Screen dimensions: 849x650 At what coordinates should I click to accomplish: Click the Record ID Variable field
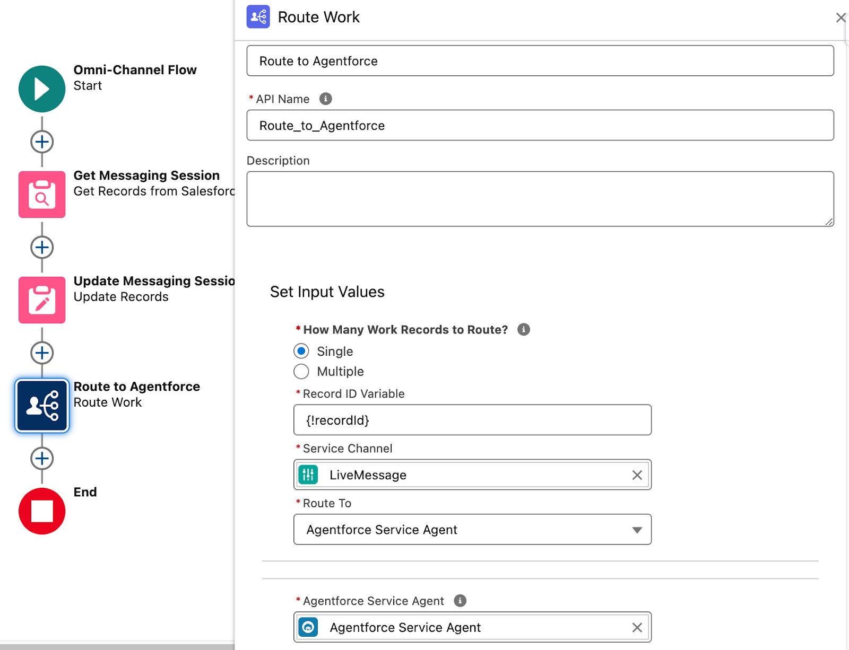[472, 420]
